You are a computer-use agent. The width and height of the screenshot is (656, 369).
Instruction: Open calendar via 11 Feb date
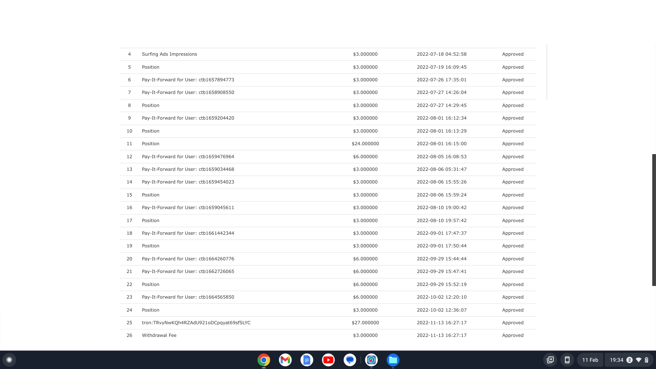590,360
